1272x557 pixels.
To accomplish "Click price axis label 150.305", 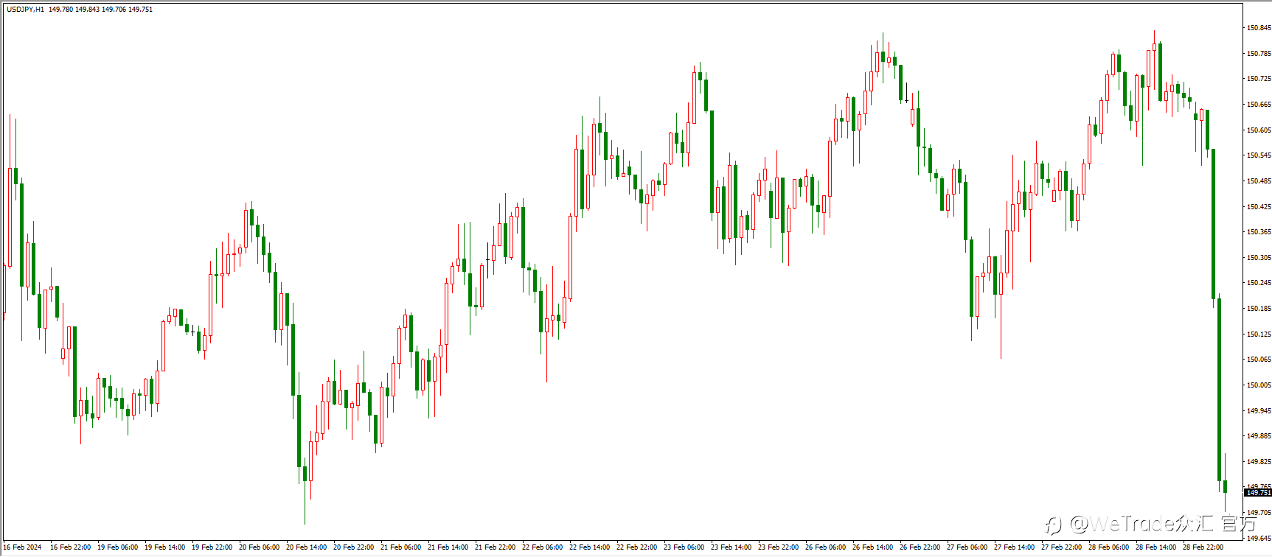I will coord(1259,258).
